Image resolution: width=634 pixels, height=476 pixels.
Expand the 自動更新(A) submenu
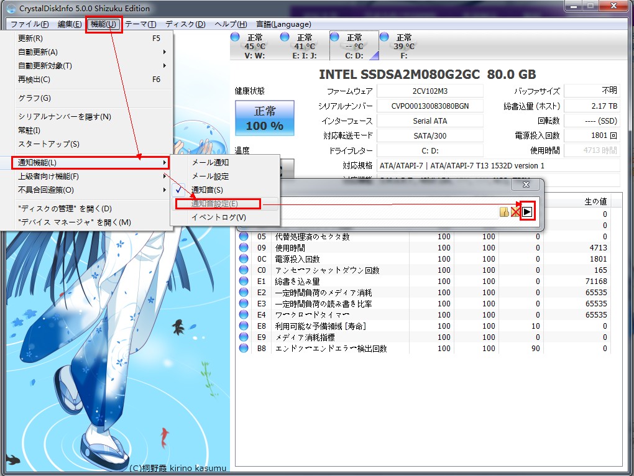[89, 52]
